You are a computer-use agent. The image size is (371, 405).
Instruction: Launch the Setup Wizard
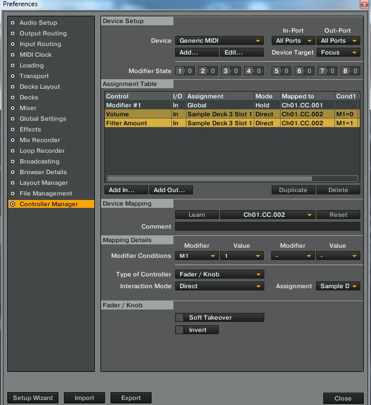[x=33, y=398]
